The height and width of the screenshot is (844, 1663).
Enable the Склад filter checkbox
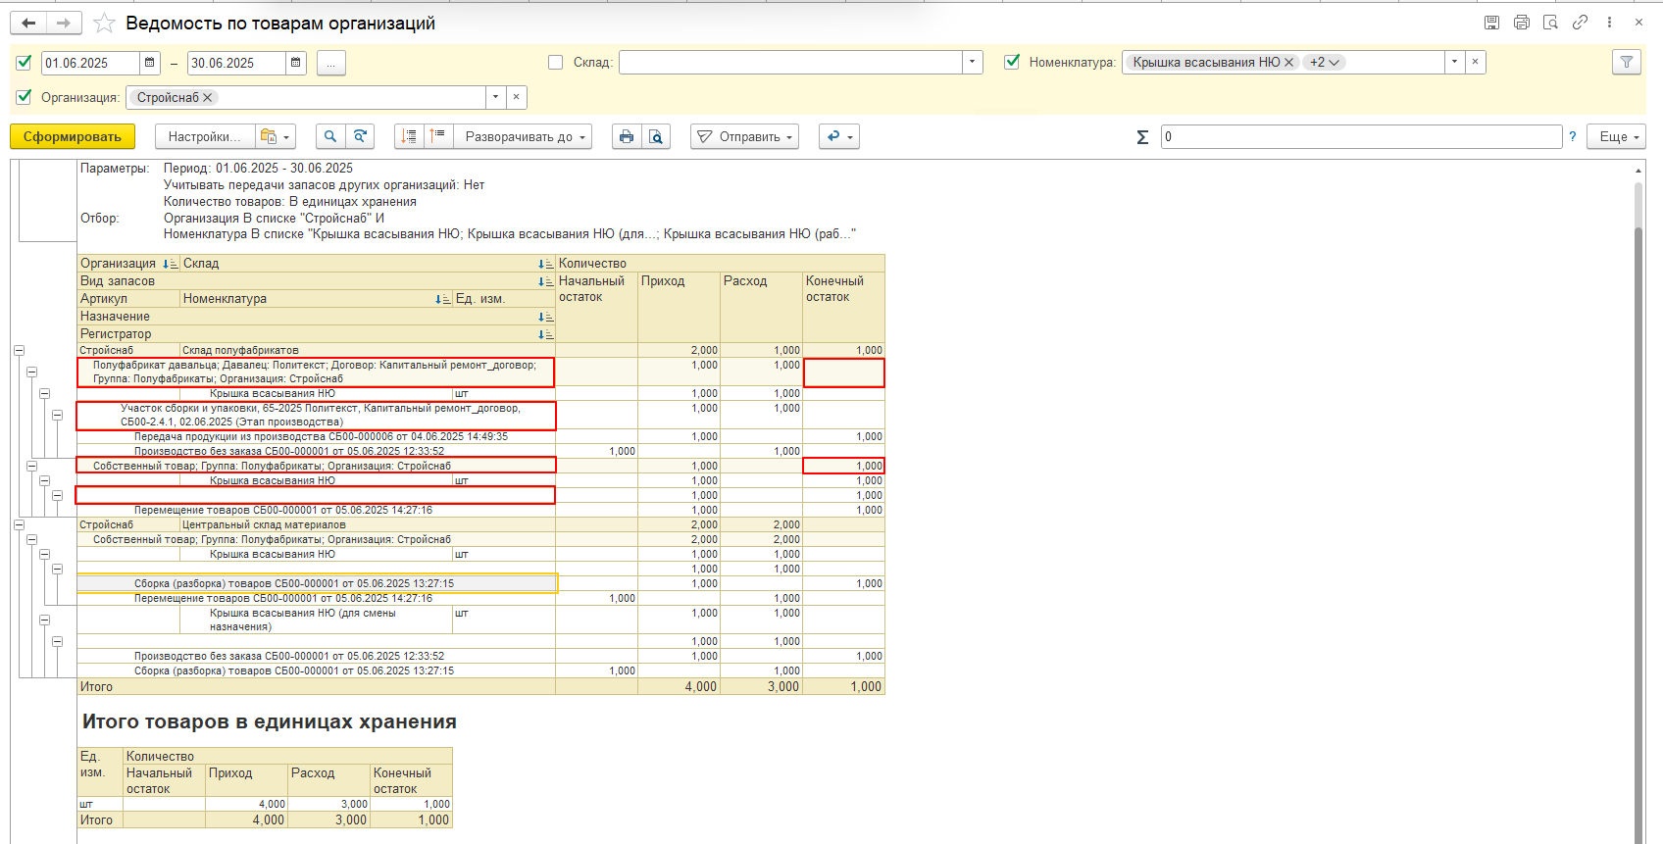coord(556,63)
